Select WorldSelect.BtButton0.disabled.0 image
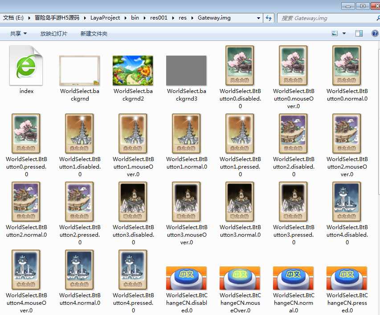The image size is (380, 315). [240, 65]
